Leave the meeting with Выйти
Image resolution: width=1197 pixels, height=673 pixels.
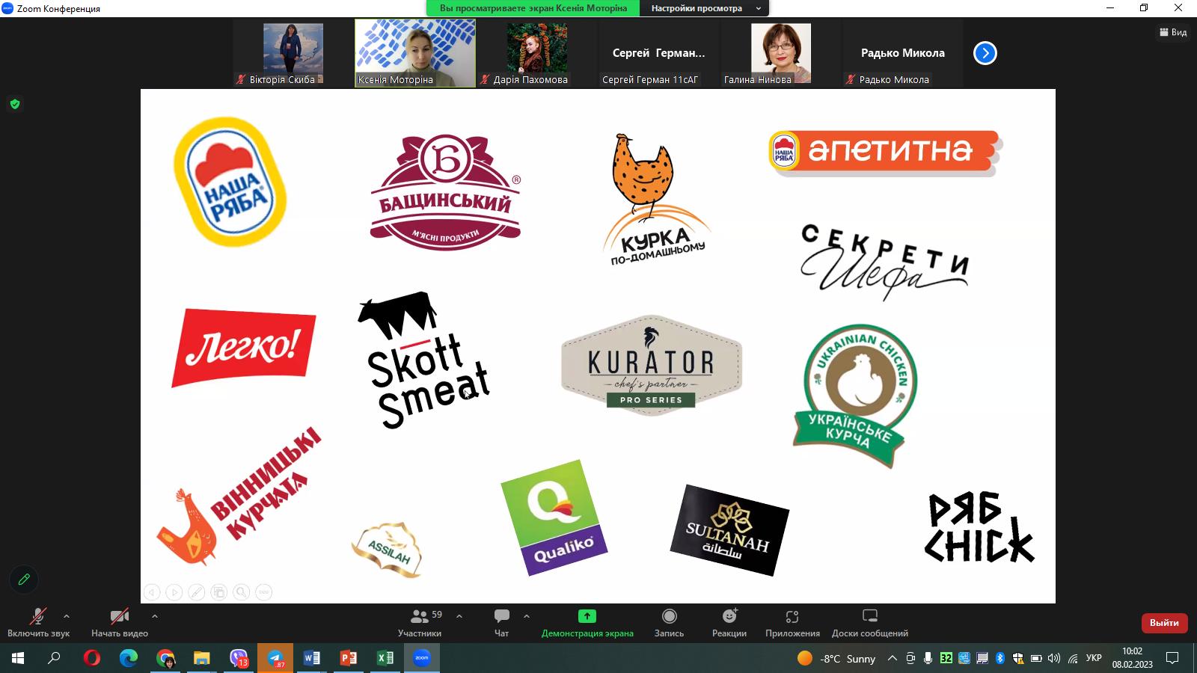(1164, 623)
